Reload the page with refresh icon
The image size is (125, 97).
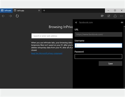coord(17,16)
